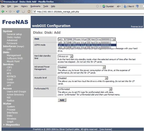Open Active Directory settings
Viewport: 144px width, 131px height.
coord(15,95)
